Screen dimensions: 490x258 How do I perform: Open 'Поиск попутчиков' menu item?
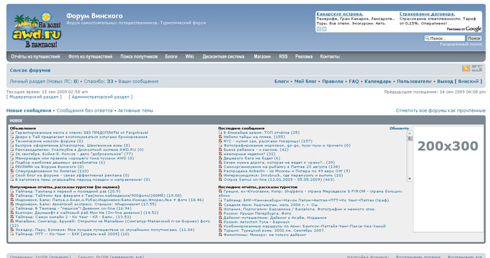139,56
